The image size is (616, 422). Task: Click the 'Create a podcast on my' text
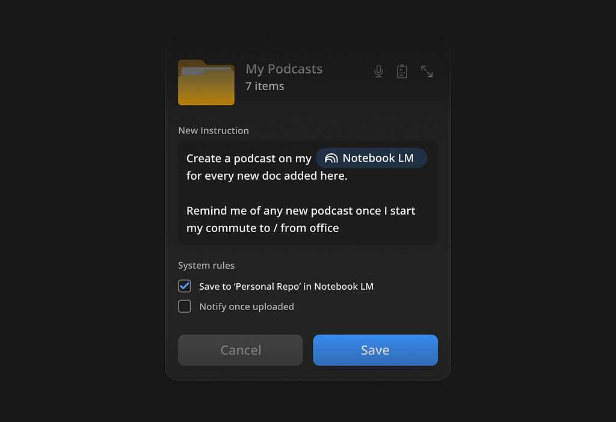(x=248, y=159)
